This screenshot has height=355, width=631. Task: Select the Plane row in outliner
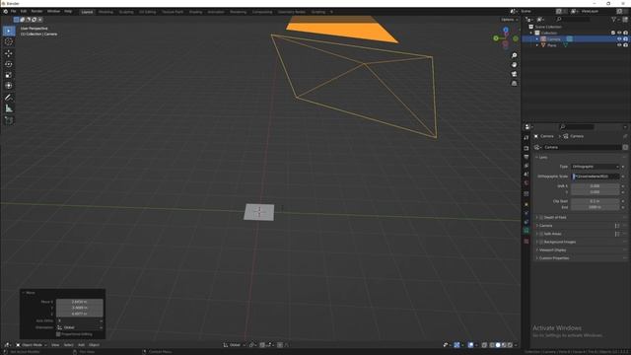(576, 45)
